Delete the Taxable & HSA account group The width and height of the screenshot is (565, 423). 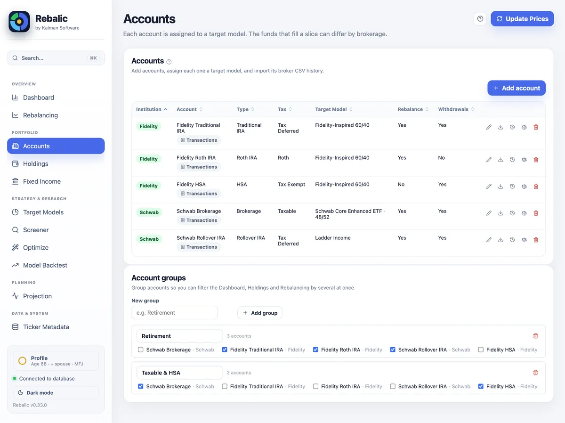click(x=535, y=373)
